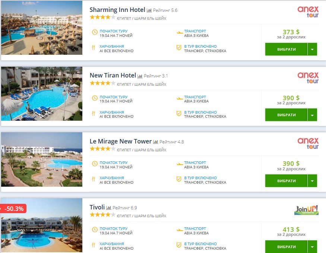Screen dimensions: 326x253
Task: Open dropdown arrow beside New Tiran Hotel's select button
Action: [x=312, y=115]
